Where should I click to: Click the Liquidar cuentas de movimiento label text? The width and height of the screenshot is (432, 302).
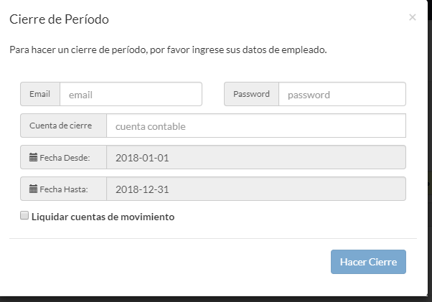pyautogui.click(x=103, y=217)
